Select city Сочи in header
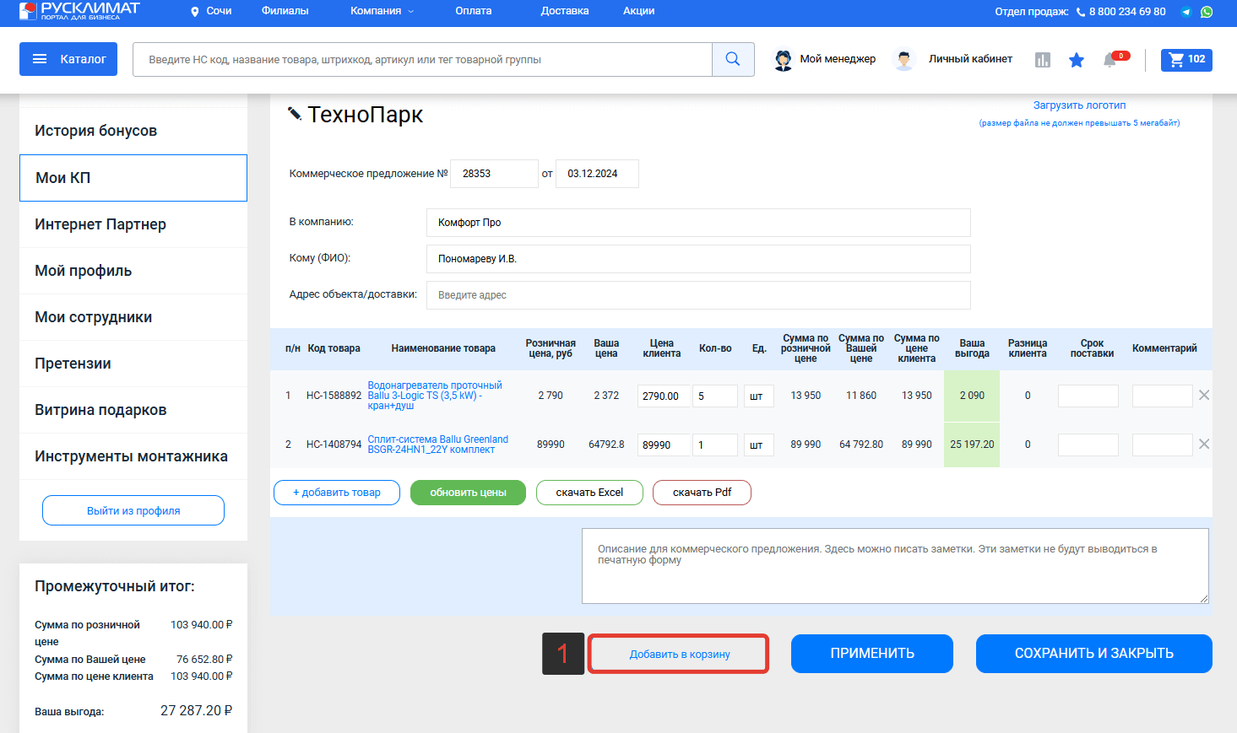Screen dimensions: 1237x733 (x=219, y=11)
